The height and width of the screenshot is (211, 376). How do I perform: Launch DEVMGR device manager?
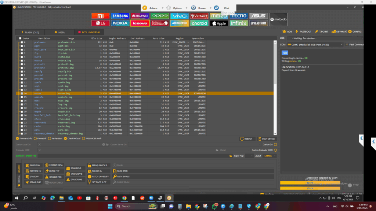tap(339, 32)
